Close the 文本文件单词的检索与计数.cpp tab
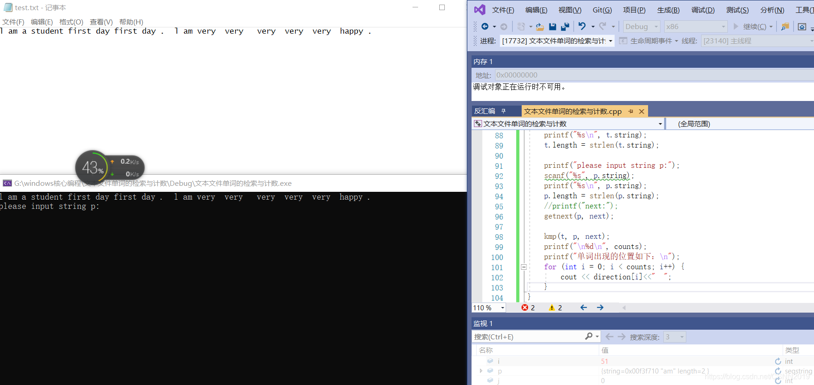 coord(641,111)
